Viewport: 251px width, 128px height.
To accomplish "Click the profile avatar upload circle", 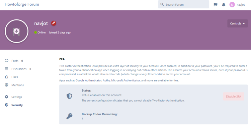I will point(16,31).
